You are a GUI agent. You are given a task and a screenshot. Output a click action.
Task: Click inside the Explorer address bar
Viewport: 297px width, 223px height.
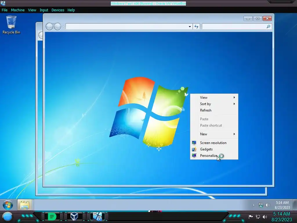click(126, 26)
